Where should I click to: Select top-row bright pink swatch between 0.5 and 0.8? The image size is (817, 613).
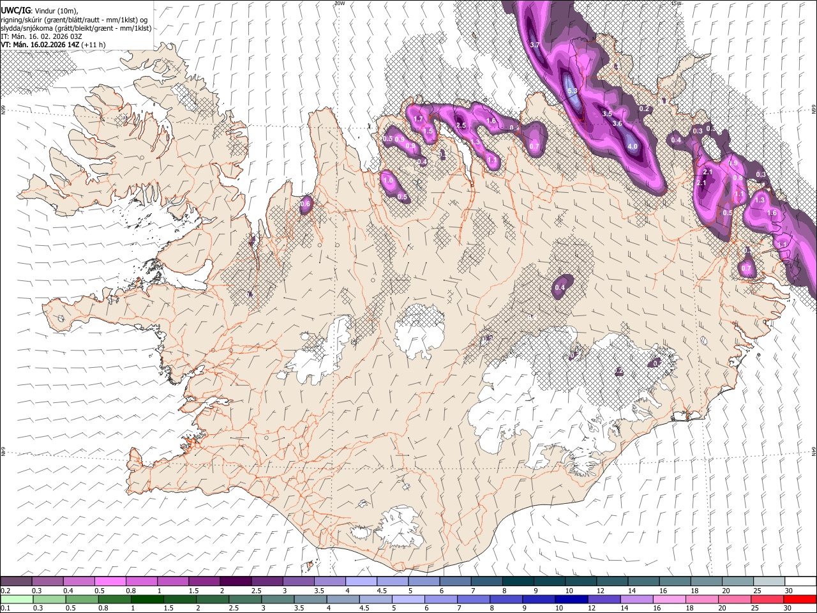[110, 582]
